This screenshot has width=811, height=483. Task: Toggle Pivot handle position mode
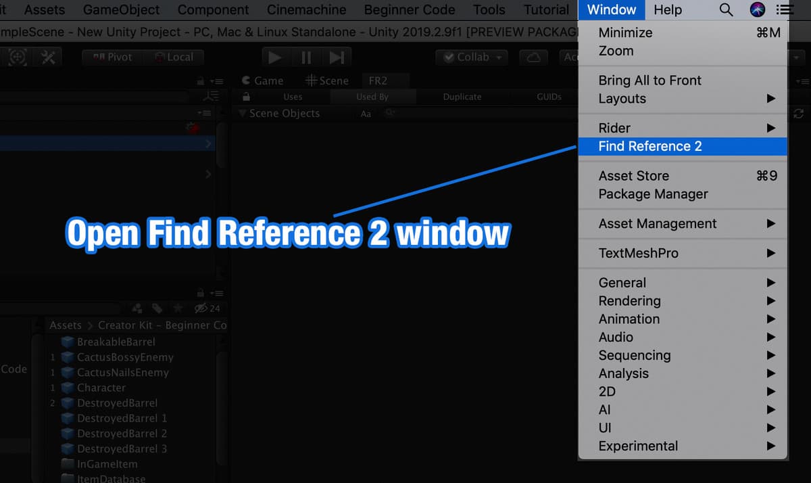tap(112, 57)
